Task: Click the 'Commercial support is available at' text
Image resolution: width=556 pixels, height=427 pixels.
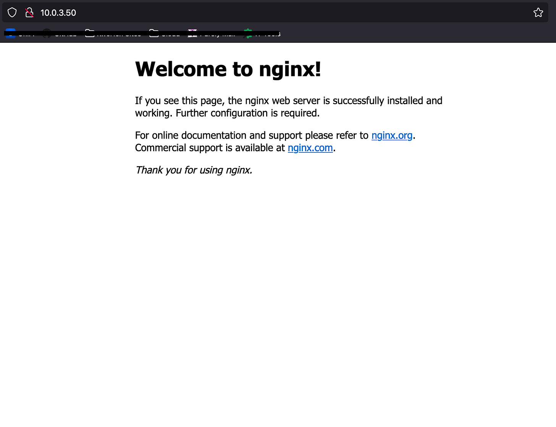Action: pos(210,148)
